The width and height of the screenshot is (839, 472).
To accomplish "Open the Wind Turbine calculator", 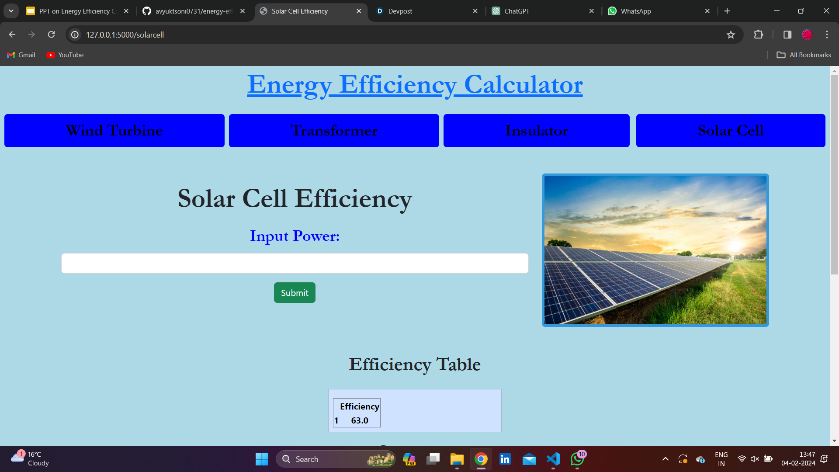I will click(x=114, y=131).
